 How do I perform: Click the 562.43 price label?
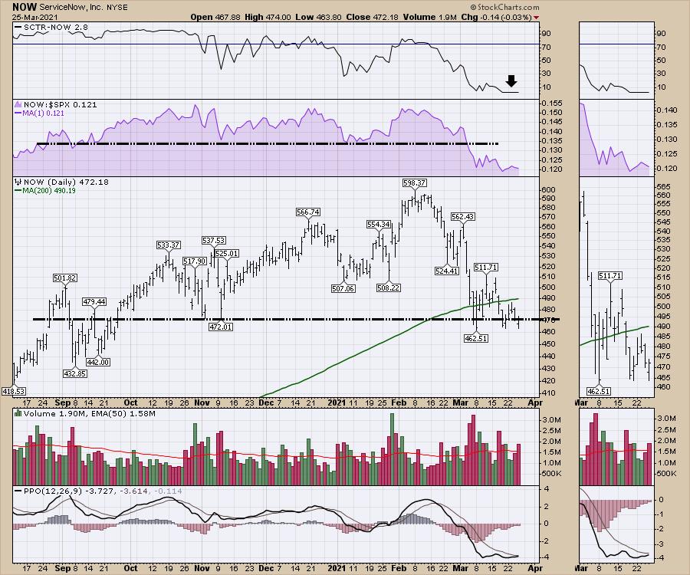[462, 216]
